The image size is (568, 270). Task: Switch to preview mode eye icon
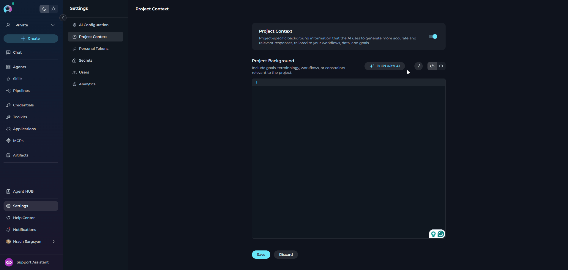pyautogui.click(x=441, y=66)
